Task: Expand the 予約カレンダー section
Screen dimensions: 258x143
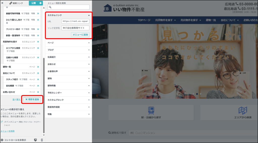Action: (x=68, y=93)
